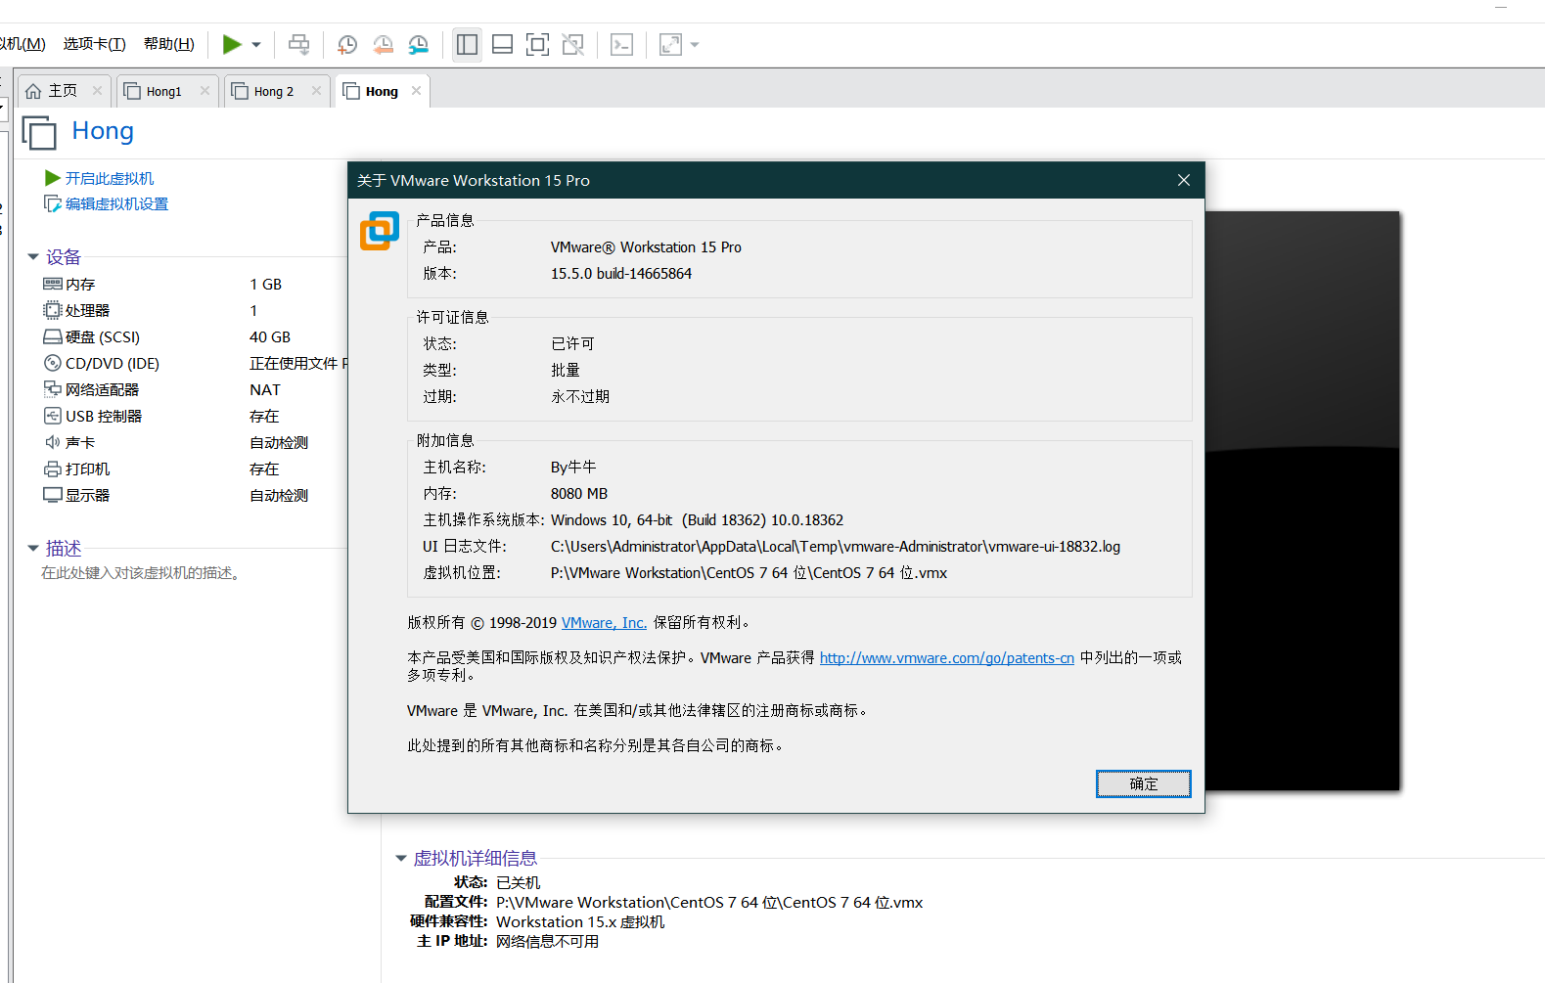Select the 显示器 device icon

coord(53,495)
